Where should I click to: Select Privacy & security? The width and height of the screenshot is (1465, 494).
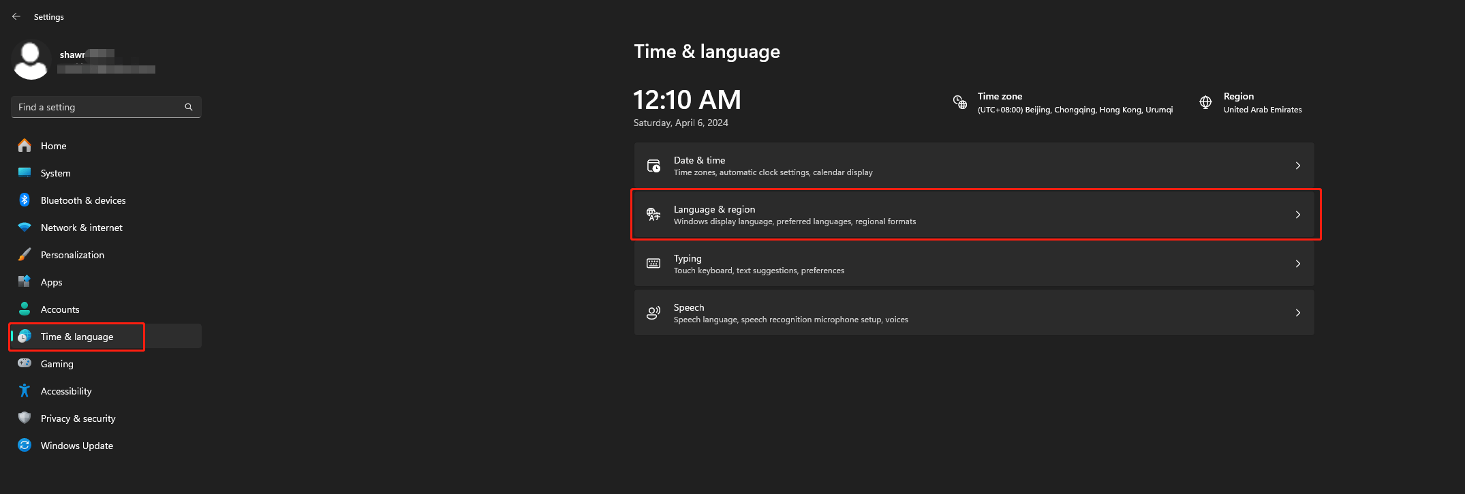click(106, 418)
